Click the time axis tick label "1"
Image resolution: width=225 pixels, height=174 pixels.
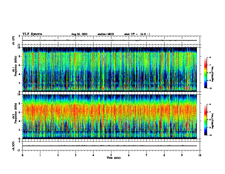(40, 155)
